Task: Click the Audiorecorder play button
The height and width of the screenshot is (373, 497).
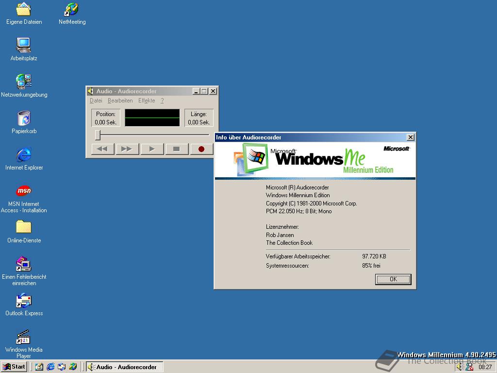Action: [152, 149]
